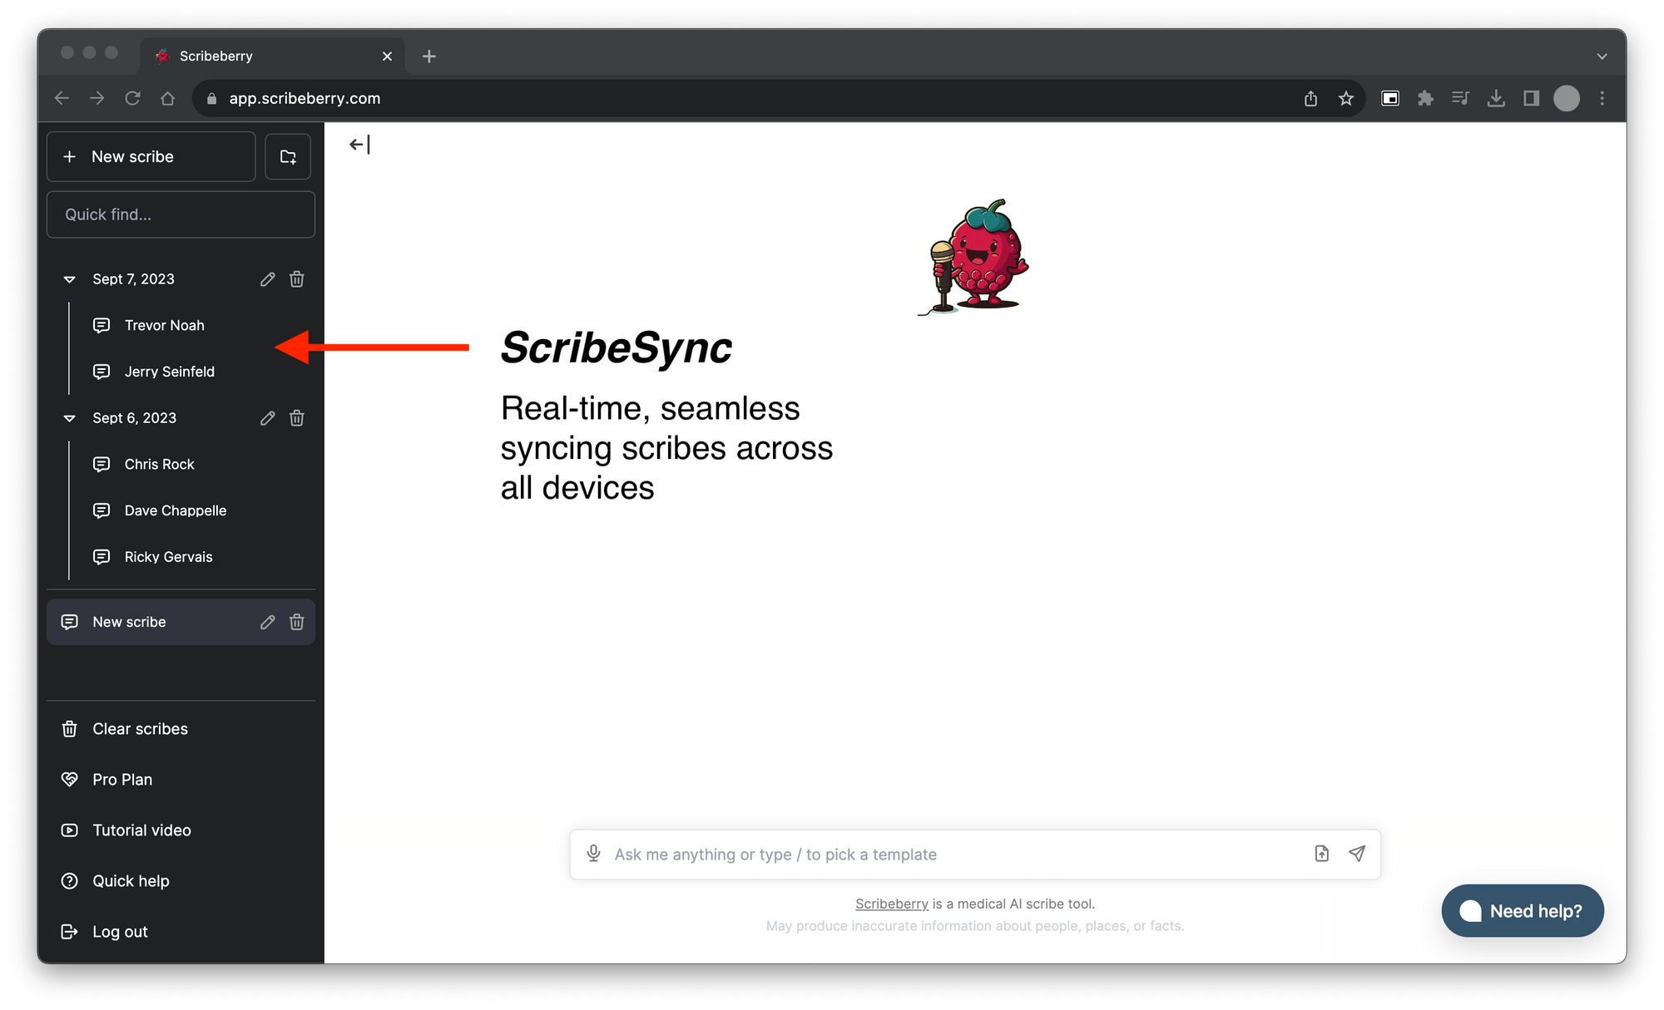The image size is (1664, 1010).
Task: Open the media control icon in the toolbar
Action: coord(1461,98)
